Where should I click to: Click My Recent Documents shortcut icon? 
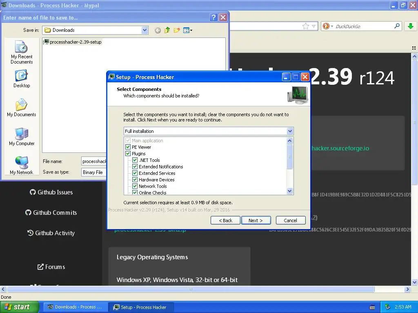[x=21, y=47]
